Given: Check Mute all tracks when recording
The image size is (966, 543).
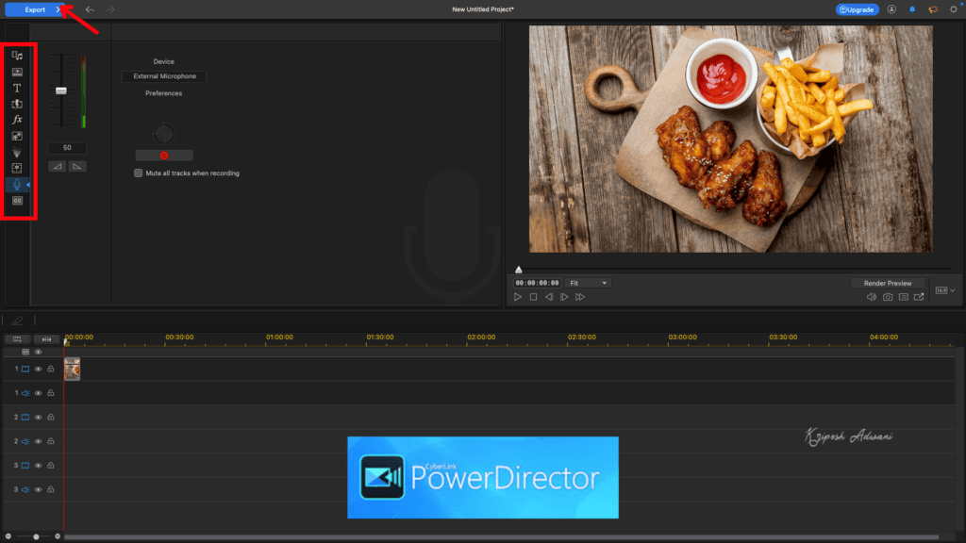Looking at the screenshot, I should [x=139, y=173].
